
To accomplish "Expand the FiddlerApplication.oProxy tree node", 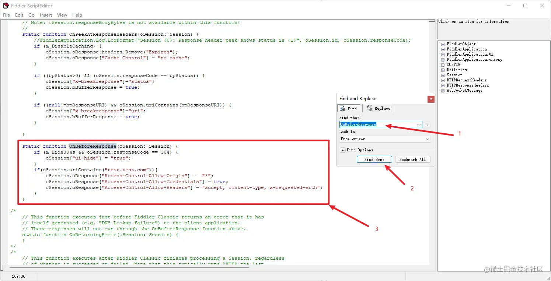I will [443, 60].
